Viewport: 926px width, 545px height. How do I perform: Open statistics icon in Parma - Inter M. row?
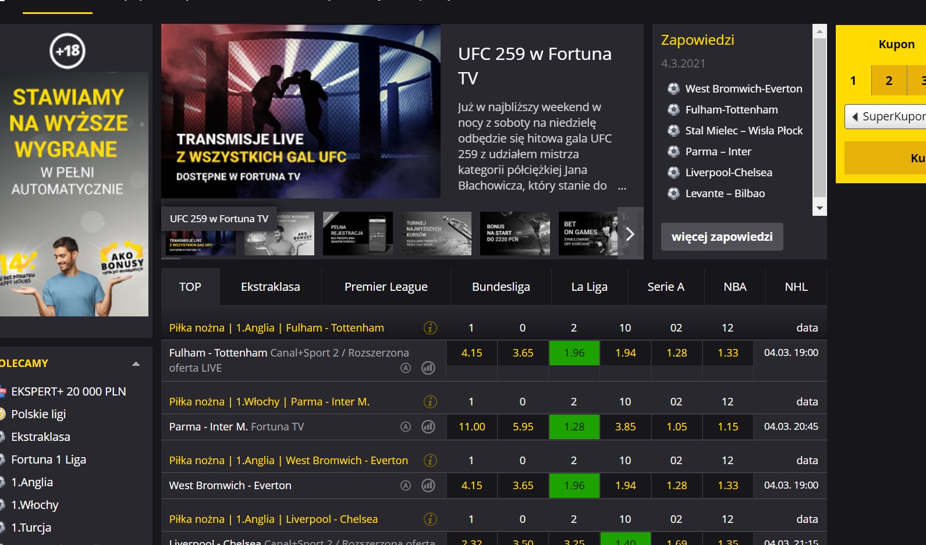pyautogui.click(x=428, y=426)
